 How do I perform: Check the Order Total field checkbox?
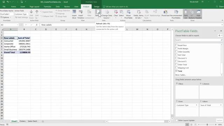[176, 64]
